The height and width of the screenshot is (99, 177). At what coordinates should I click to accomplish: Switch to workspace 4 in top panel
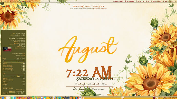(x=24, y=1)
